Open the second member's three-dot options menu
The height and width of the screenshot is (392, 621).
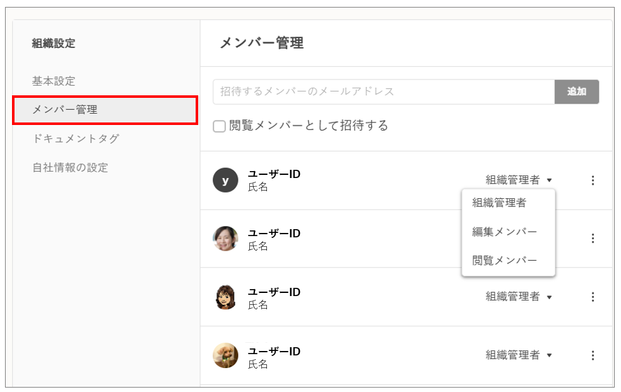(x=592, y=239)
